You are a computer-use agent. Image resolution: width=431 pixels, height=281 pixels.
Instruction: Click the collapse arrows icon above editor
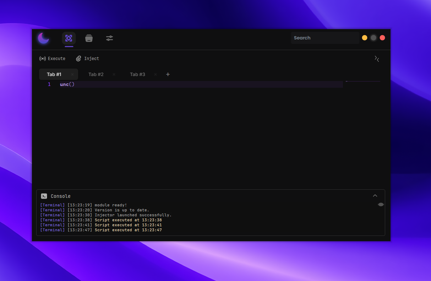click(377, 59)
